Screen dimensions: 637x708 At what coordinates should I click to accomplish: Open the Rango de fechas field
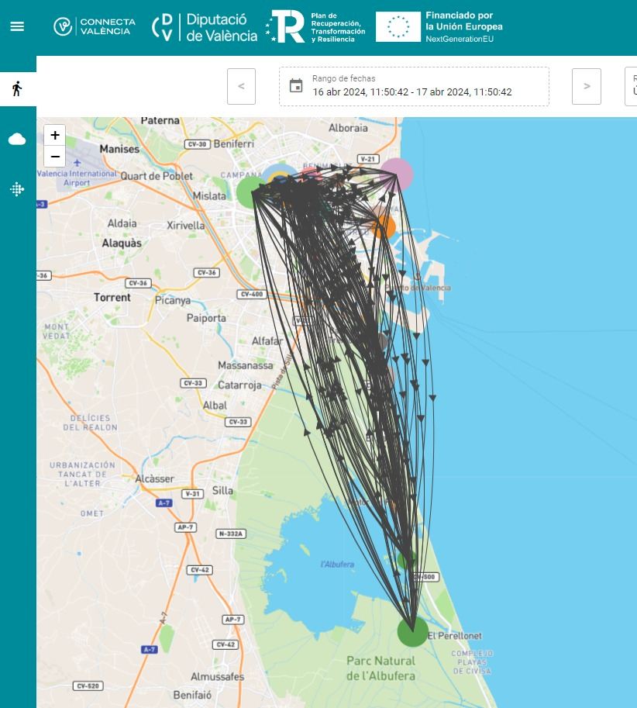coord(414,86)
